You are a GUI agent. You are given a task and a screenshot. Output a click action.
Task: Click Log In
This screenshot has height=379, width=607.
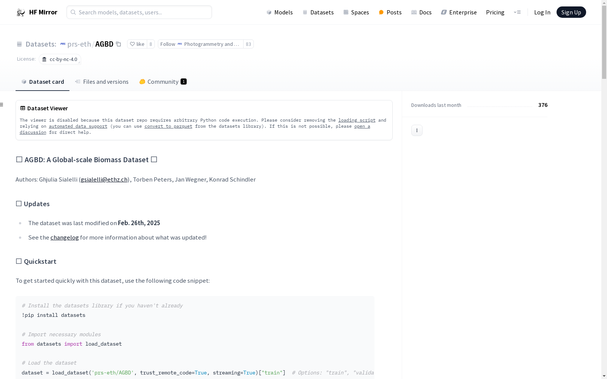click(x=542, y=12)
